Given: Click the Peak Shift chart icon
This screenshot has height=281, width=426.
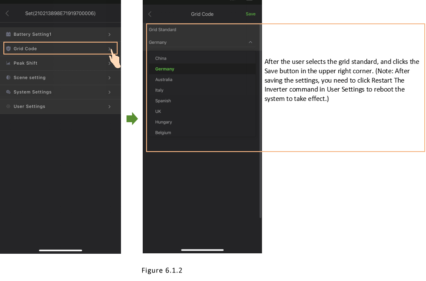Looking at the screenshot, I should click(x=8, y=63).
